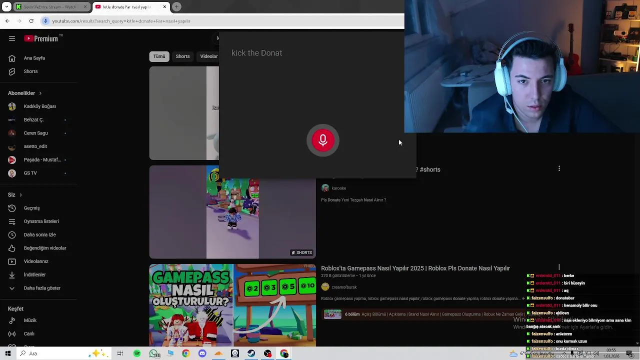This screenshot has width=640, height=360.
Task: Open Oynatma listeleri playlists
Action: tap(38, 221)
